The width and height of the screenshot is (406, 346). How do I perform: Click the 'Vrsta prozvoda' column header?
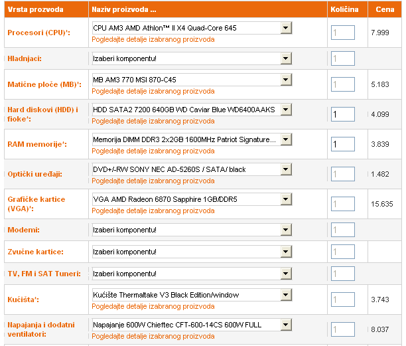(x=35, y=9)
